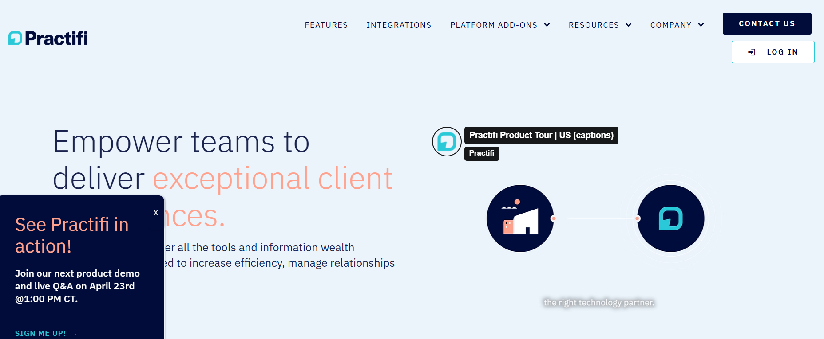The image size is (824, 339).
Task: Expand the Resources dropdown arrow
Action: 629,25
